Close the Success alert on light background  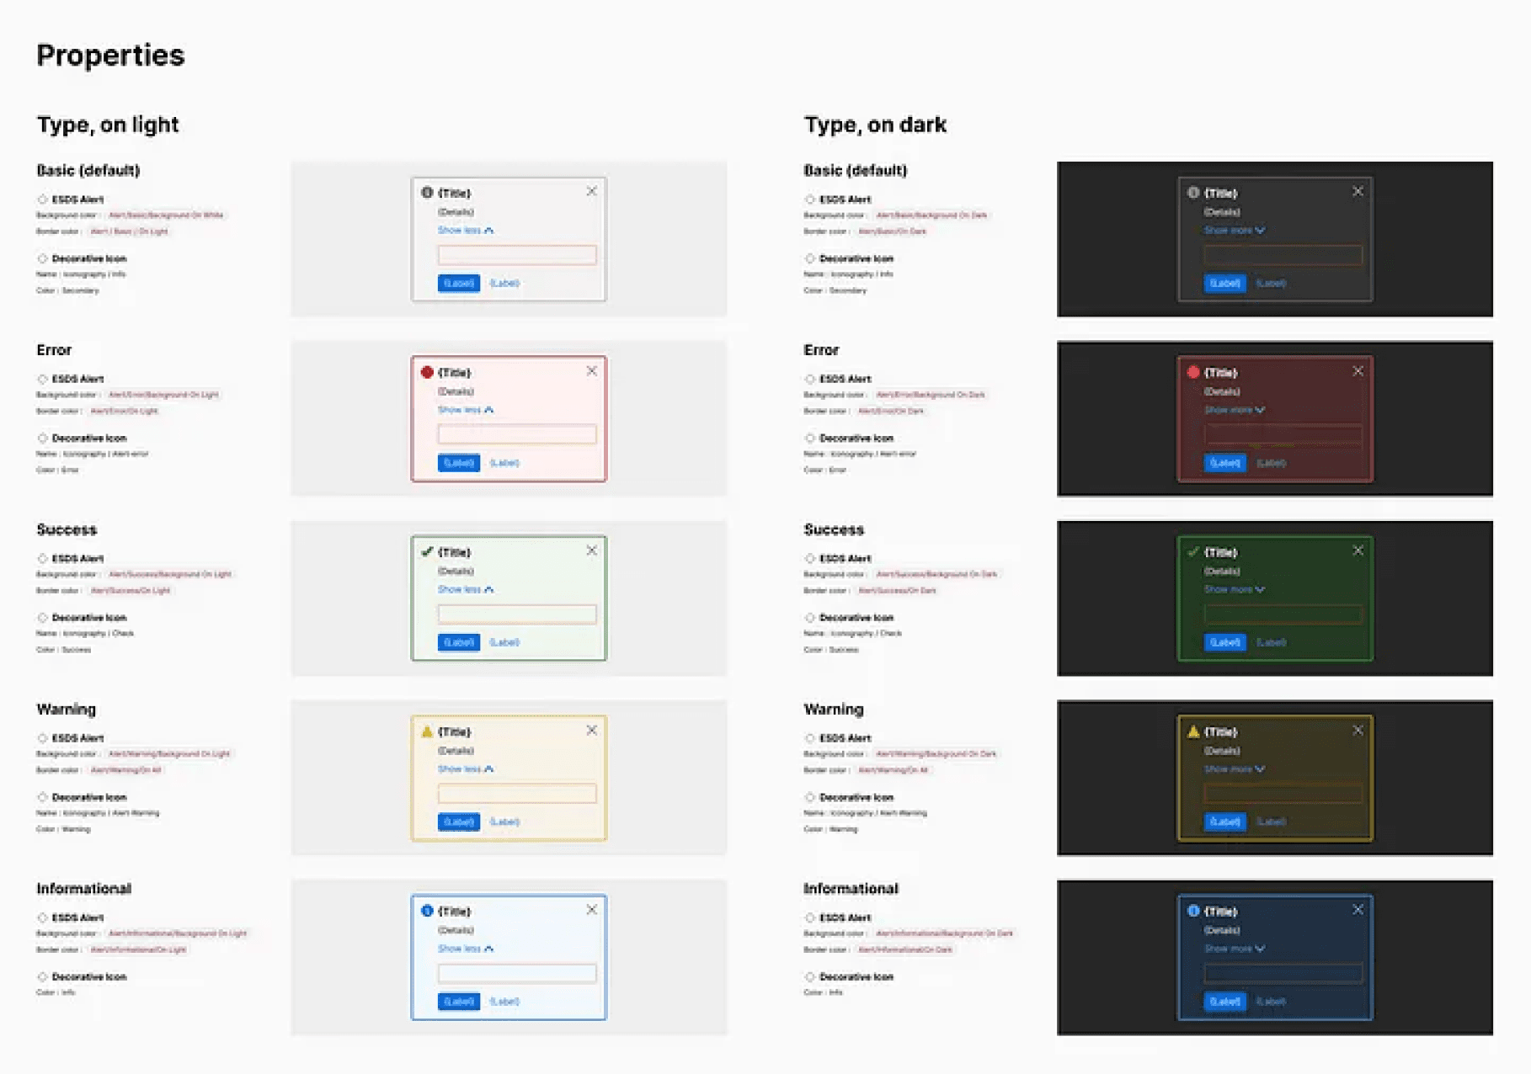(x=591, y=550)
